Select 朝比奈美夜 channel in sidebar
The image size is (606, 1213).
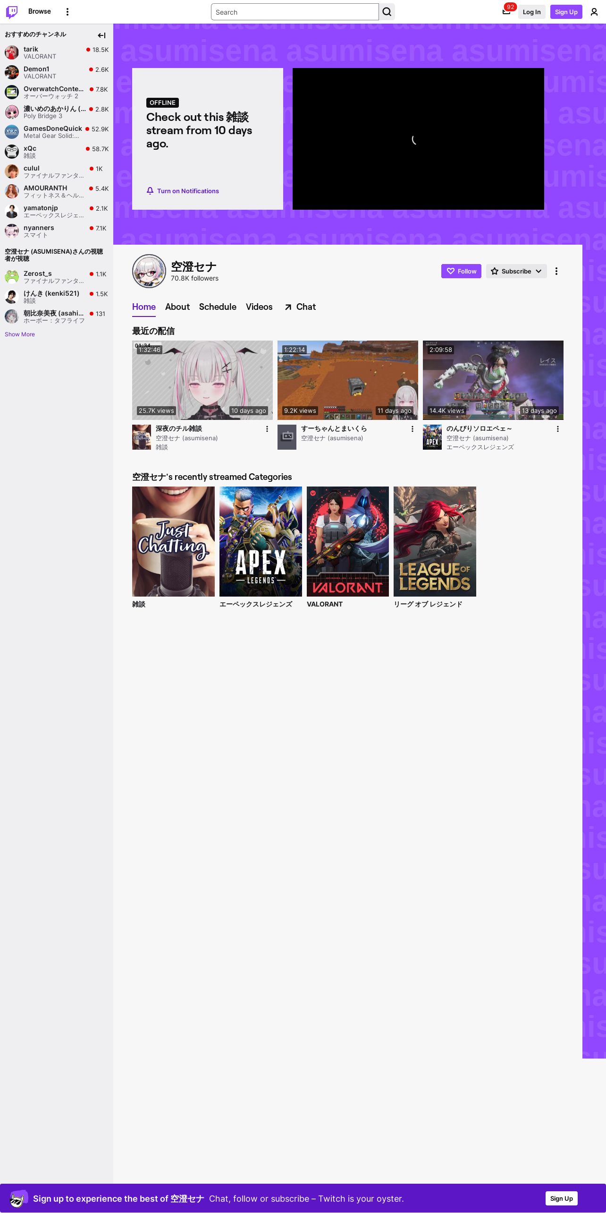pyautogui.click(x=57, y=316)
